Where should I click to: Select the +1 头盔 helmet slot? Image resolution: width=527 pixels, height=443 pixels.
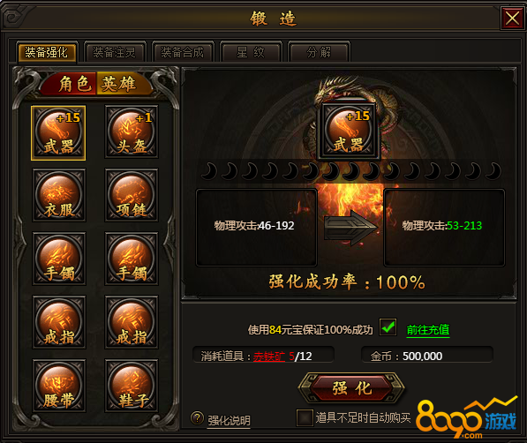pos(131,131)
